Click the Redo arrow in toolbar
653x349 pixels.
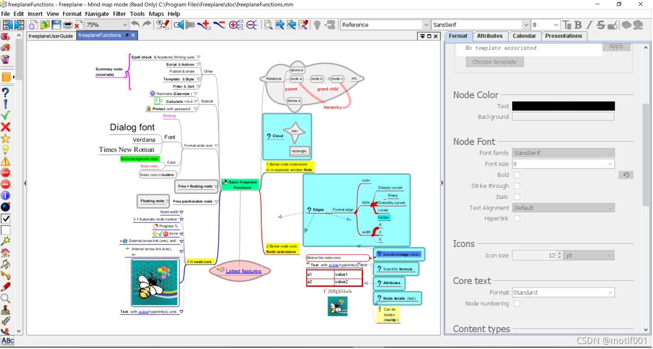coord(147,24)
